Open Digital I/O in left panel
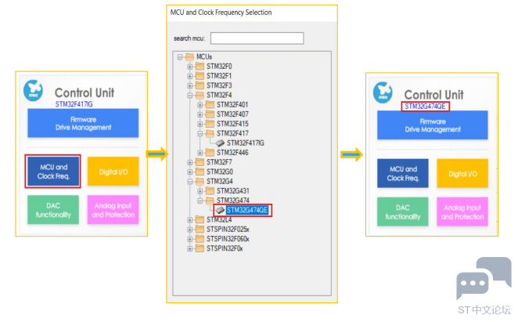Screen dimensions: 518x322 (113, 172)
